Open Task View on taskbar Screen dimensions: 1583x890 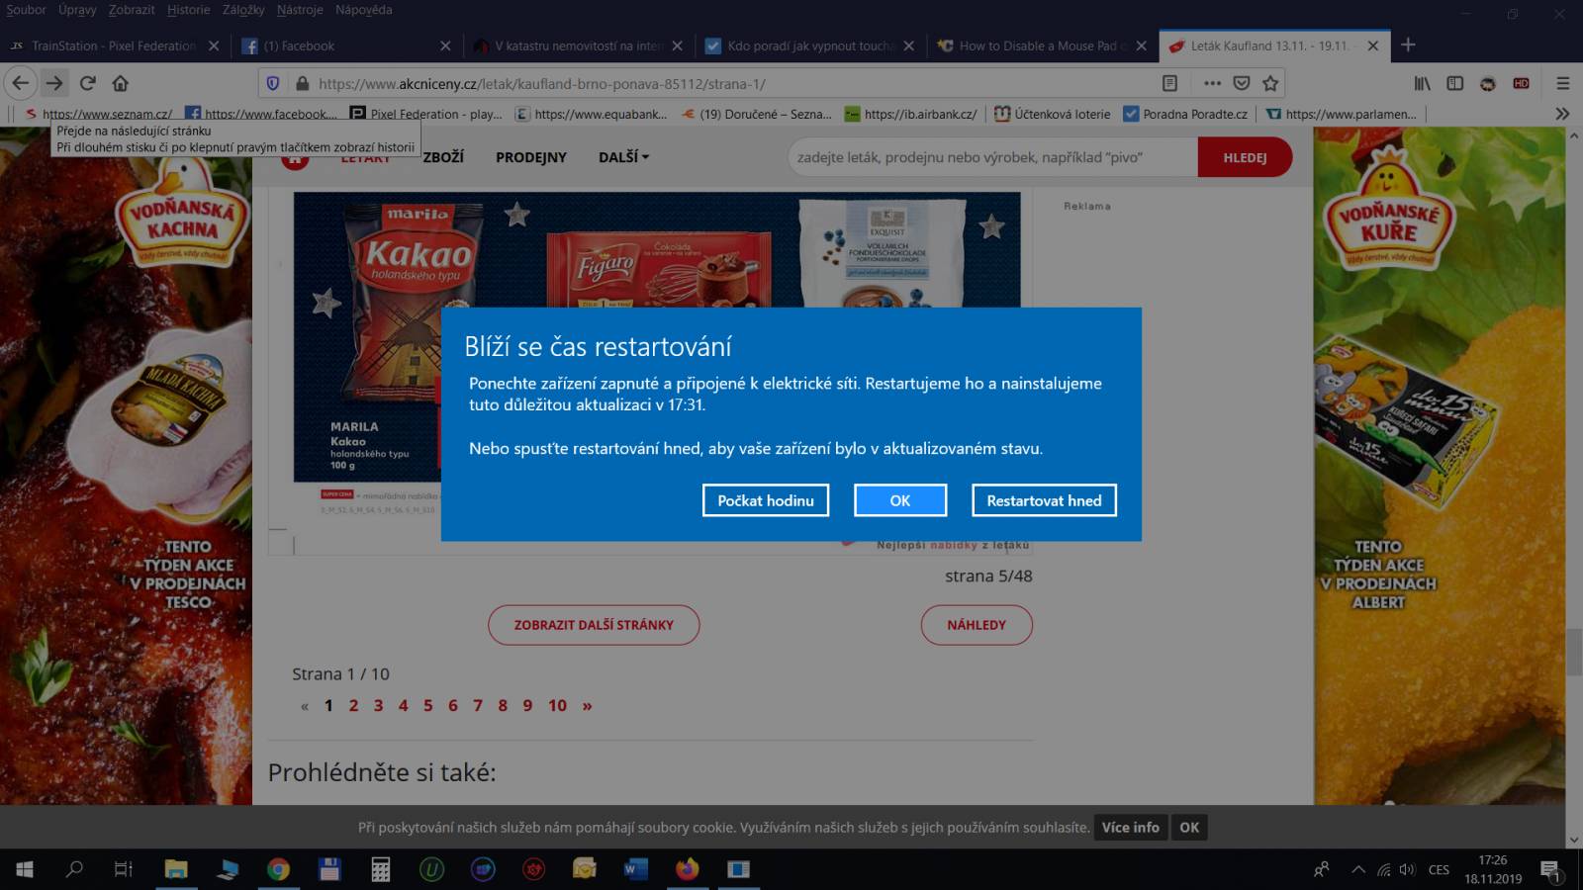point(124,869)
